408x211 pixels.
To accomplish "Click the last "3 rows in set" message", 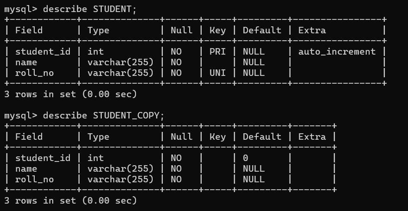I will point(70,200).
